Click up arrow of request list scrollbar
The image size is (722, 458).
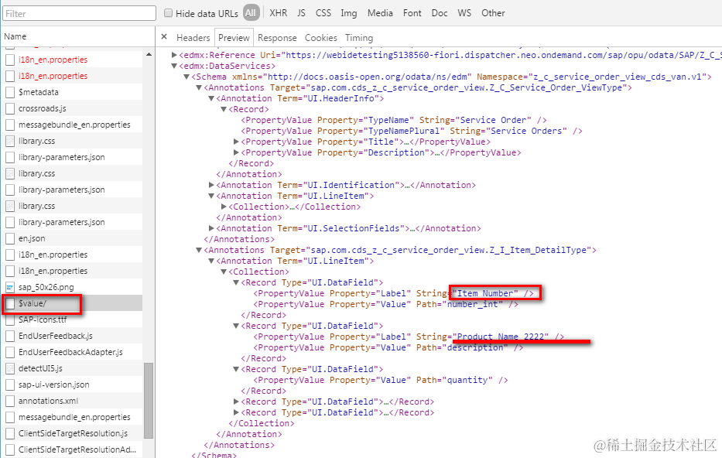[x=149, y=54]
